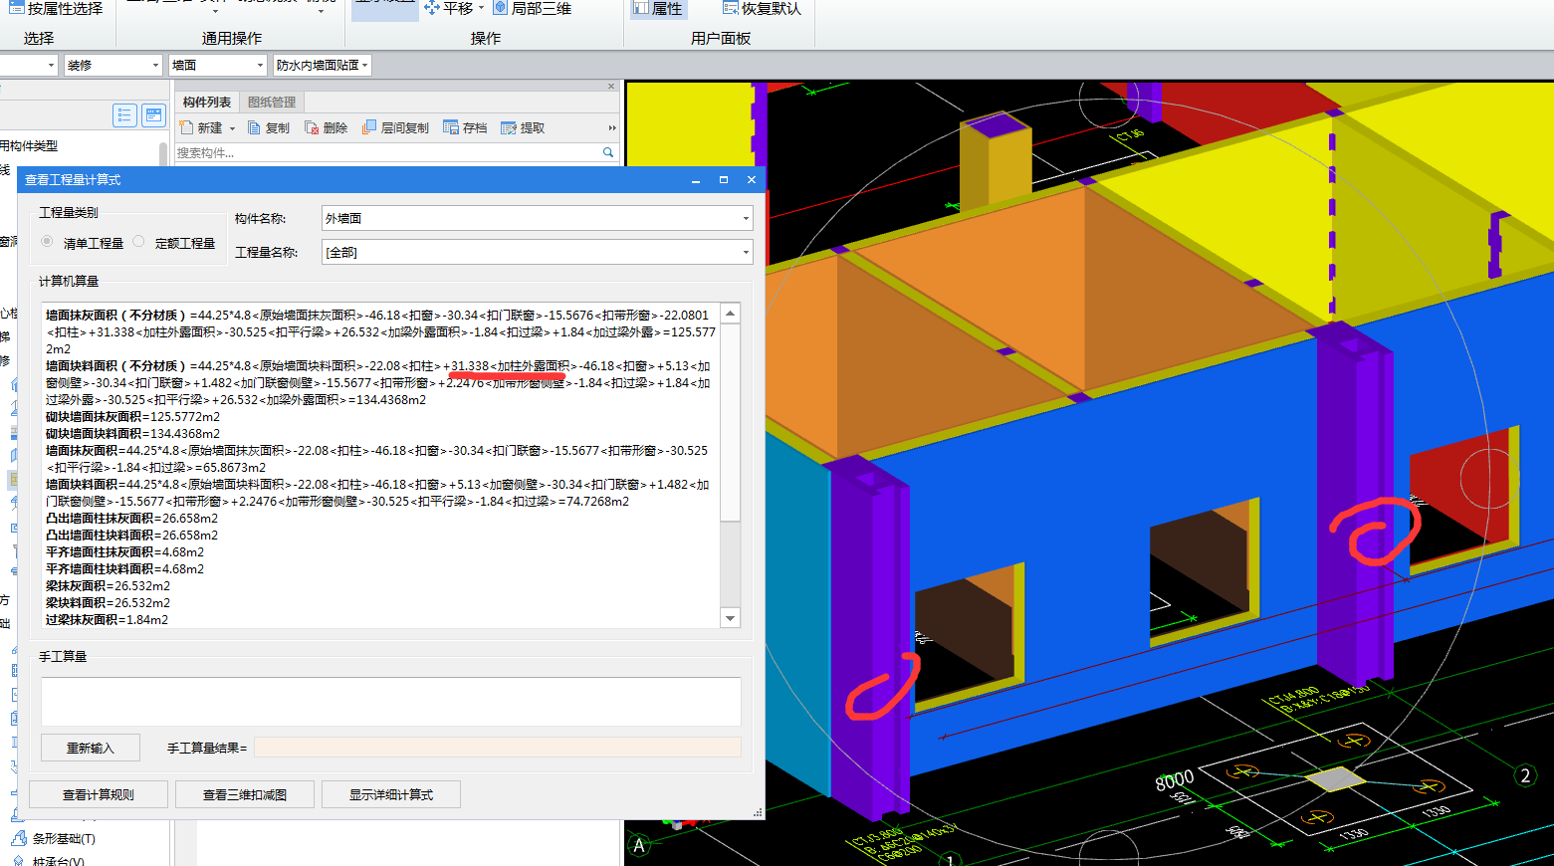Click the 砌块墙面抹灰面积=125.5772m2 line

pos(132,416)
